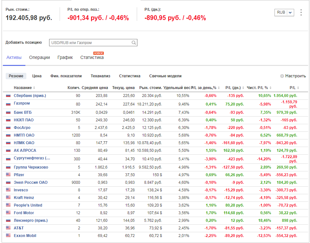Click the Настроить settings button
The width and height of the screenshot is (310, 243).
293,76
